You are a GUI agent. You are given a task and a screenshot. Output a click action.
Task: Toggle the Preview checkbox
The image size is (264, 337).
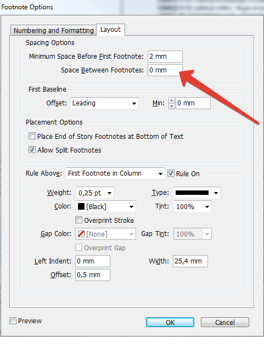pos(13,321)
